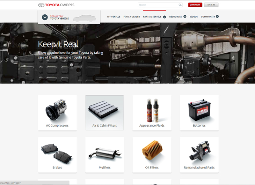Click the starter motor product image
This screenshot has height=185, width=255.
[x=201, y=151]
